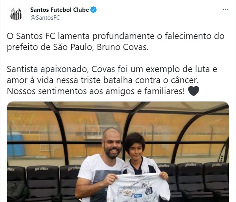Open the three-dot more options menu
236x202 pixels.
pyautogui.click(x=225, y=9)
